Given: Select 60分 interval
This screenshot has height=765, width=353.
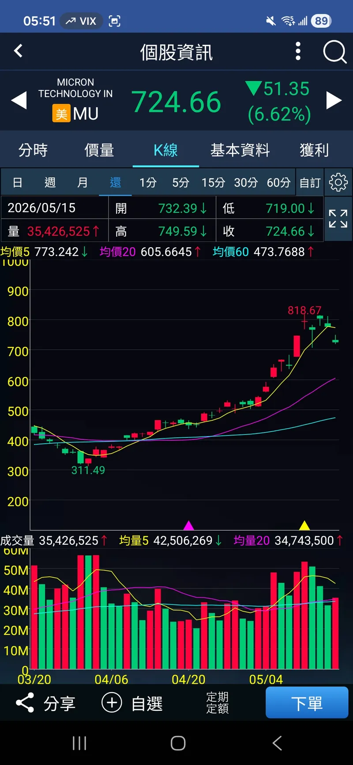Looking at the screenshot, I should coord(278,182).
